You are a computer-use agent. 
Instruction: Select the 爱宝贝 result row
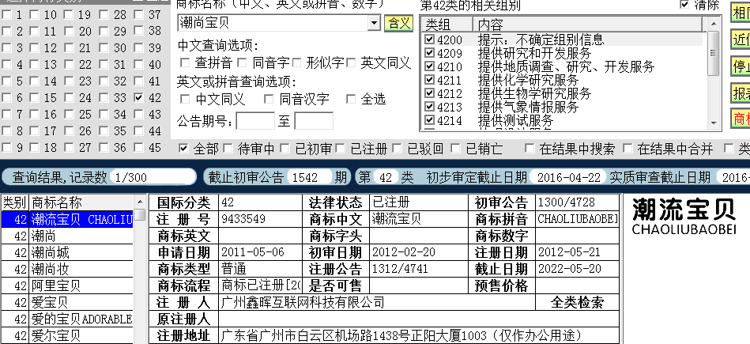(67, 303)
